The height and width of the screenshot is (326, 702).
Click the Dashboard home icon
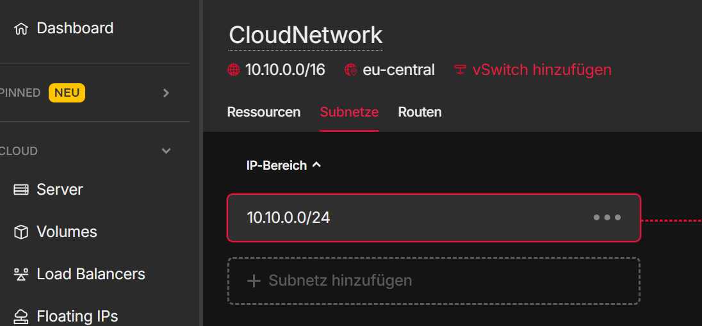21,29
